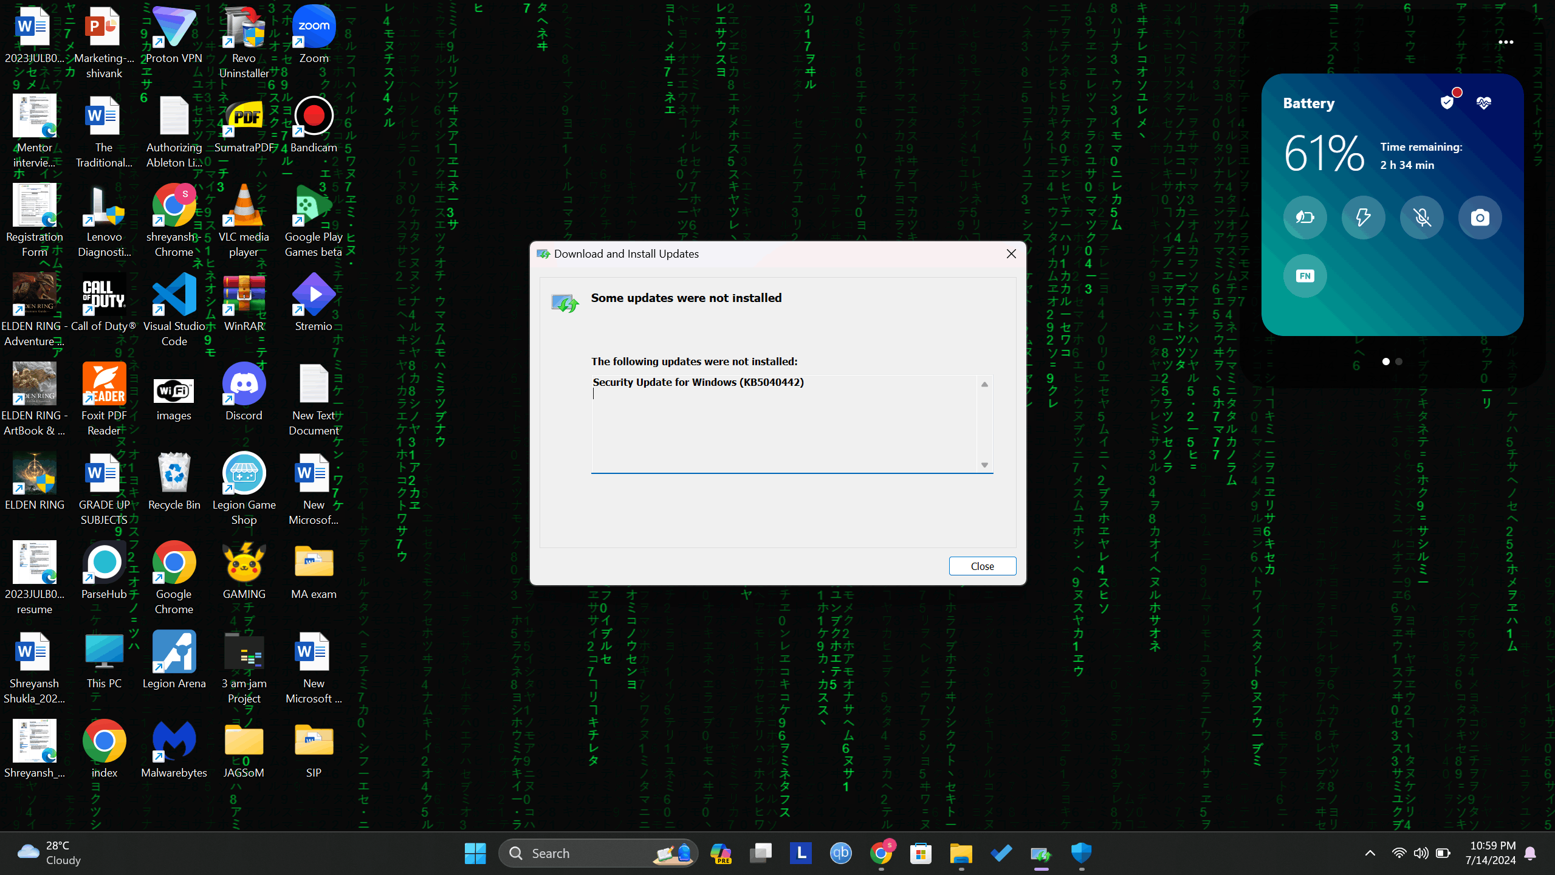Open Call of Duty desktop shortcut
Screen dimensions: 1555x875
point(104,303)
